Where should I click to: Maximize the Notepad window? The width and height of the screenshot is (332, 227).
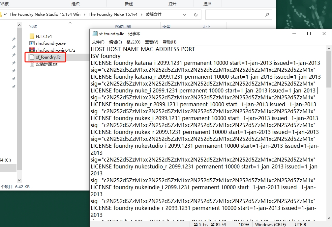point(309,34)
